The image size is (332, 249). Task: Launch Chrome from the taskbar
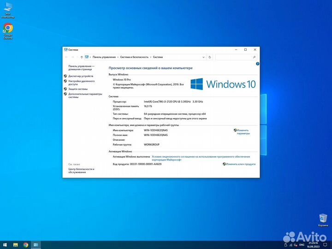tap(26, 245)
